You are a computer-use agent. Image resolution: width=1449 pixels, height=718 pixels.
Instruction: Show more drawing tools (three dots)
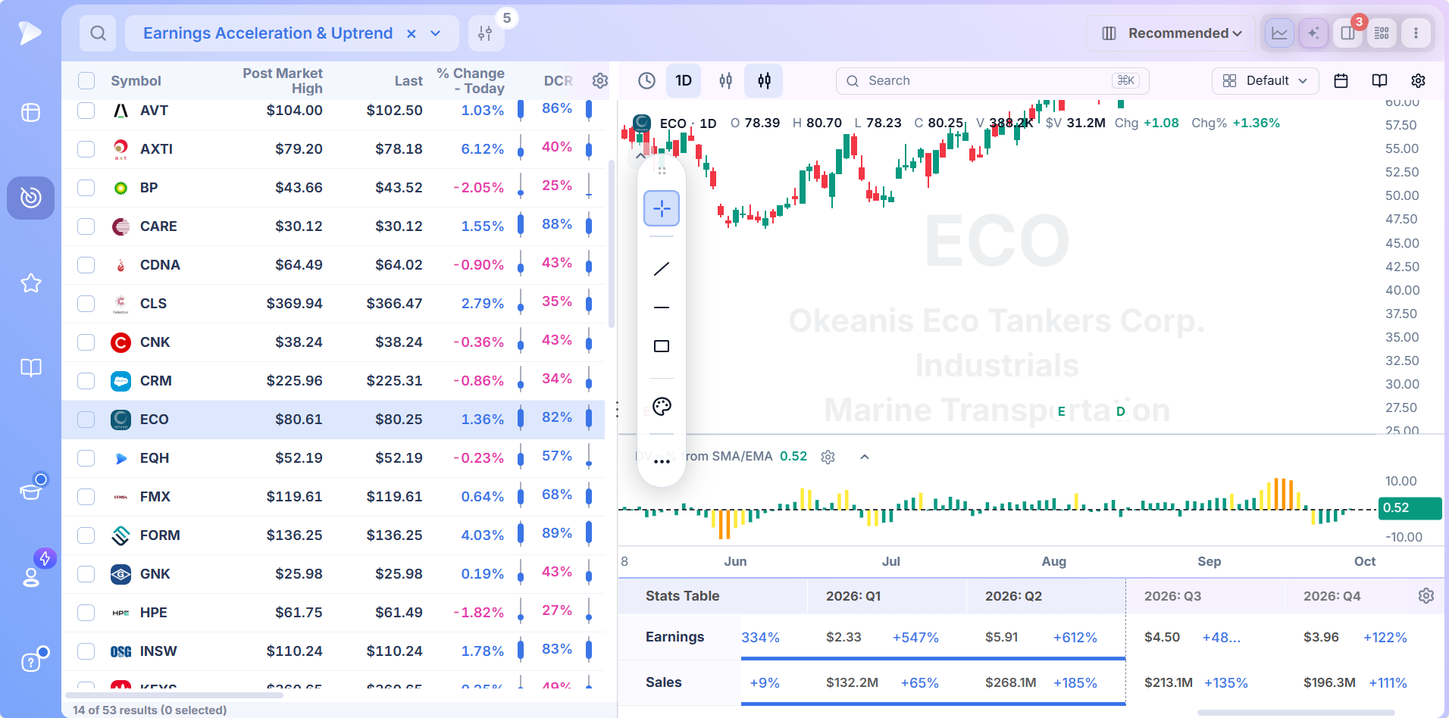662,461
